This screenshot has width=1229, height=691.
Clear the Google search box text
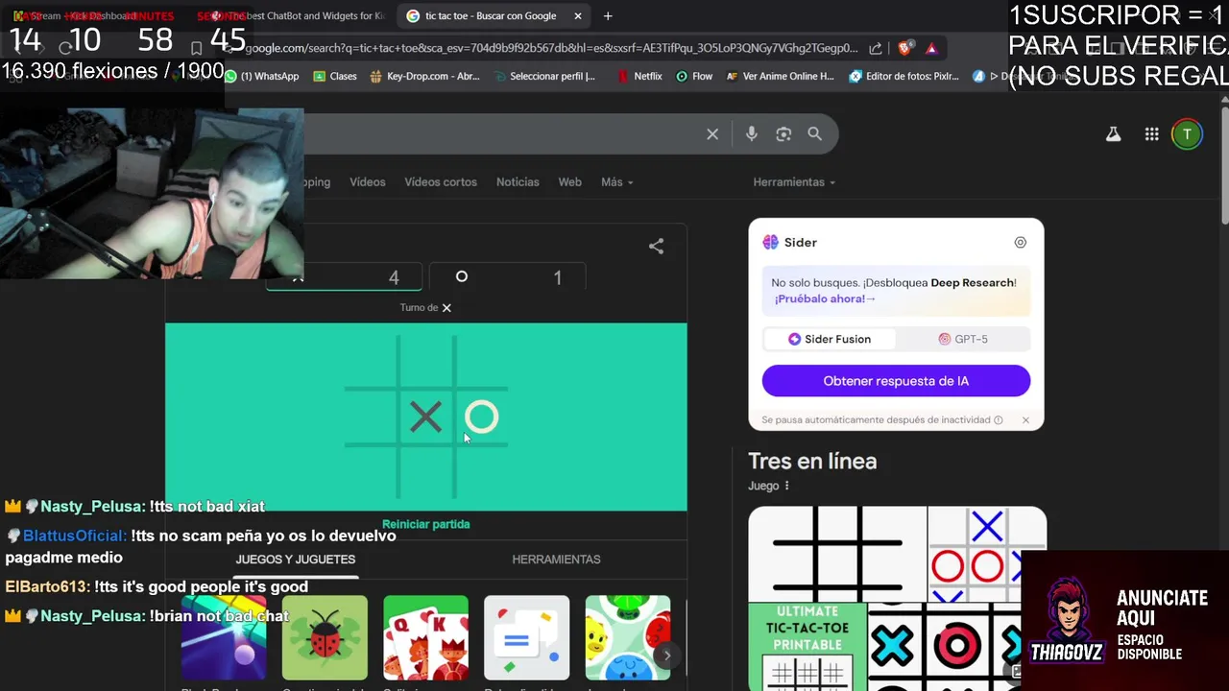pyautogui.click(x=712, y=134)
